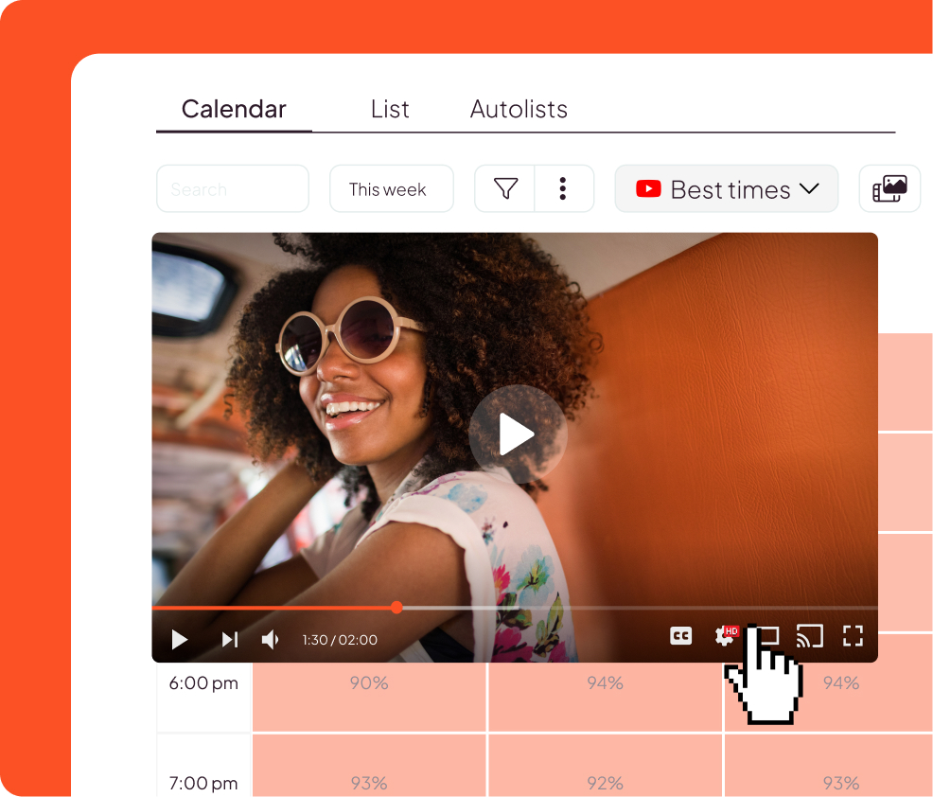Click the video progress bar scrubber

tap(396, 608)
